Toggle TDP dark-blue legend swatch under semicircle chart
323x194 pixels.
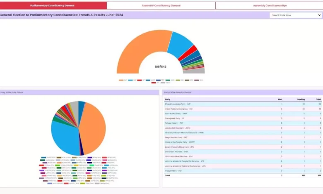(x=158, y=80)
